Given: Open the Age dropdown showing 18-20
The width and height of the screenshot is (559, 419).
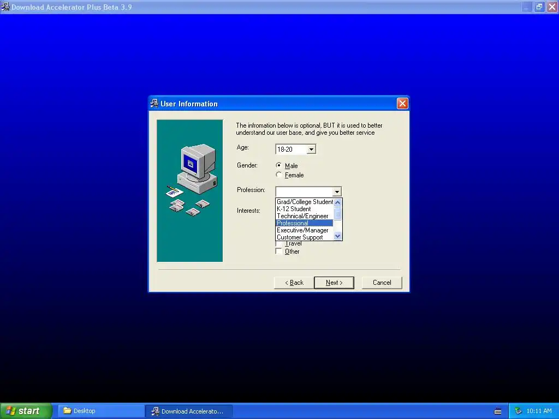Looking at the screenshot, I should coord(311,149).
